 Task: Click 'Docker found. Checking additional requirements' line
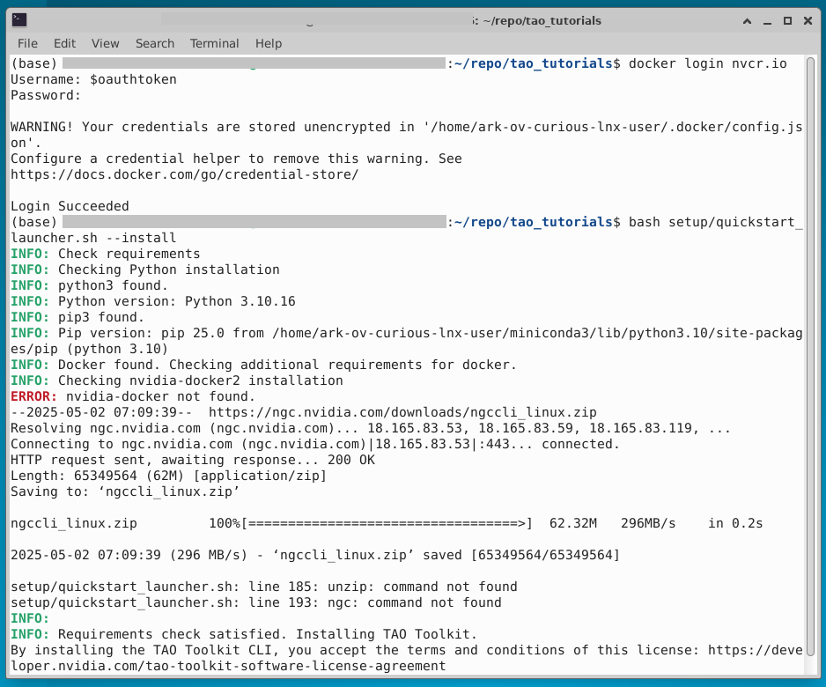coord(263,365)
